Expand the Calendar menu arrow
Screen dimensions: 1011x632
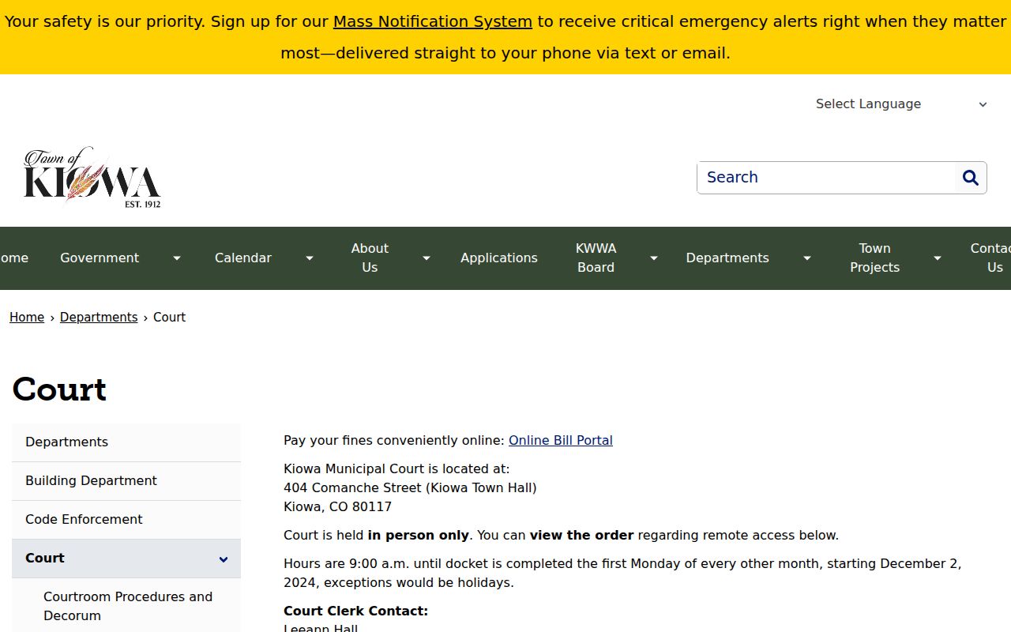[310, 258]
